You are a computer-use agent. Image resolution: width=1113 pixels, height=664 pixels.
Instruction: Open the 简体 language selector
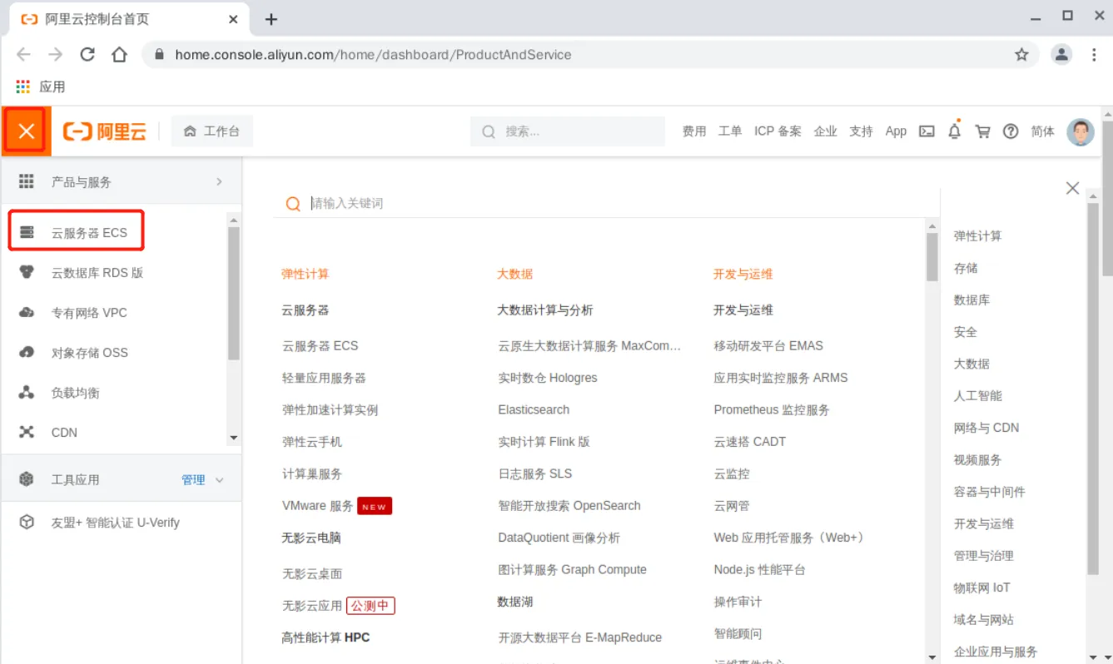click(1042, 131)
